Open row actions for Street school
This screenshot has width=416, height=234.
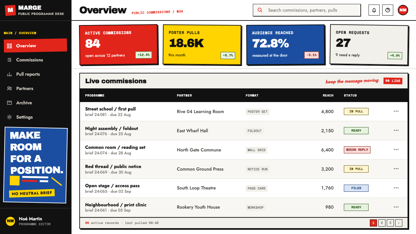click(x=396, y=111)
